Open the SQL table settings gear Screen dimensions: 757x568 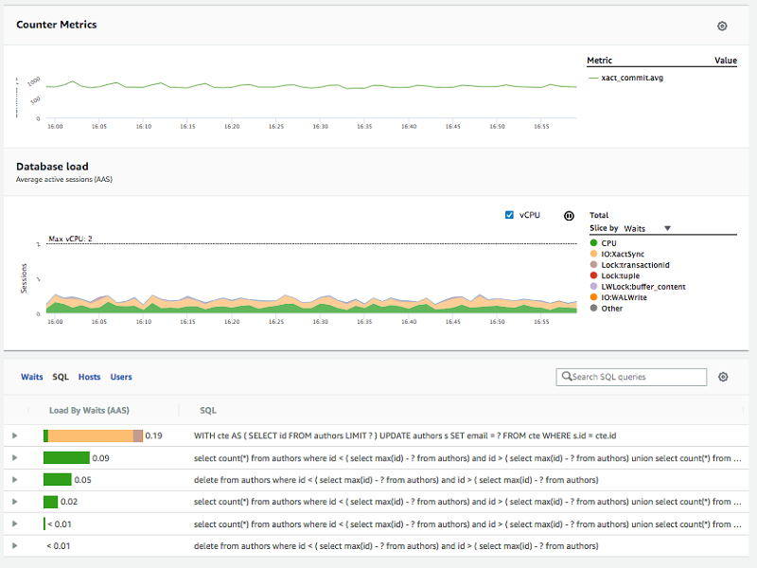(723, 377)
